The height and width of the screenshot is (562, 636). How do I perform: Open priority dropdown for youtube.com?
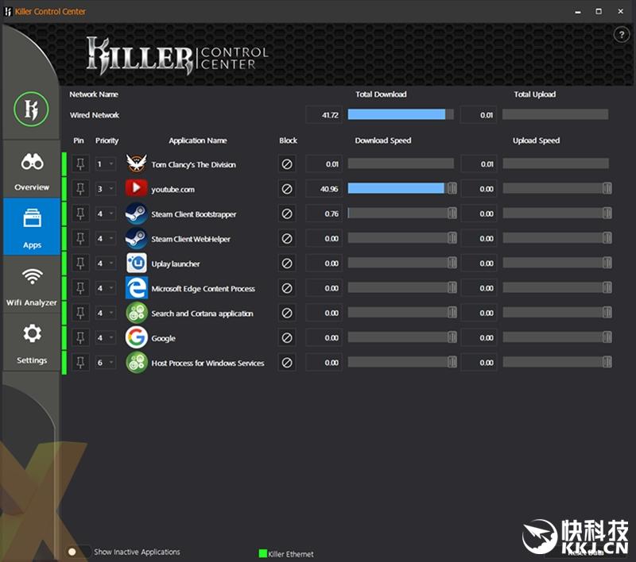[106, 189]
